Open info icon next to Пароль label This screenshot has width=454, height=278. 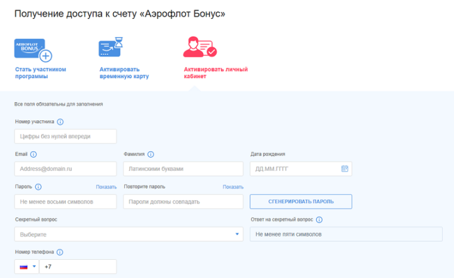pos(38,187)
